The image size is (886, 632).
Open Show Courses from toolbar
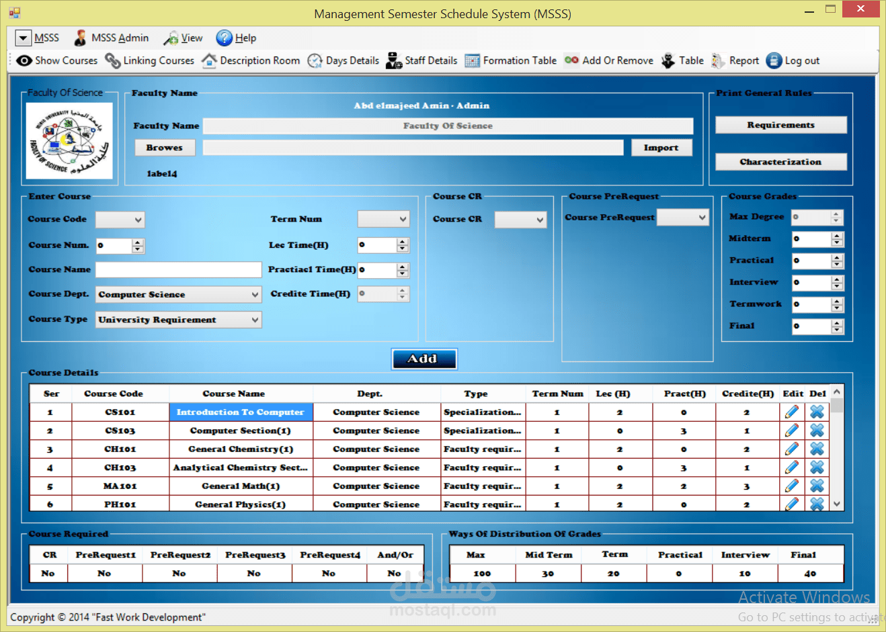coord(57,60)
